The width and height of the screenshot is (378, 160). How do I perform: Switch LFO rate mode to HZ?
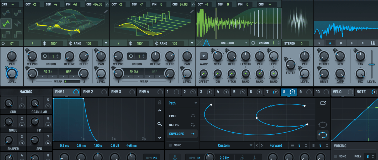click(x=198, y=158)
